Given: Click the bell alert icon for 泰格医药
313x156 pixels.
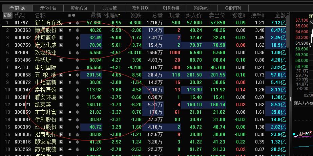Looking at the screenshot, I should coord(78,90).
